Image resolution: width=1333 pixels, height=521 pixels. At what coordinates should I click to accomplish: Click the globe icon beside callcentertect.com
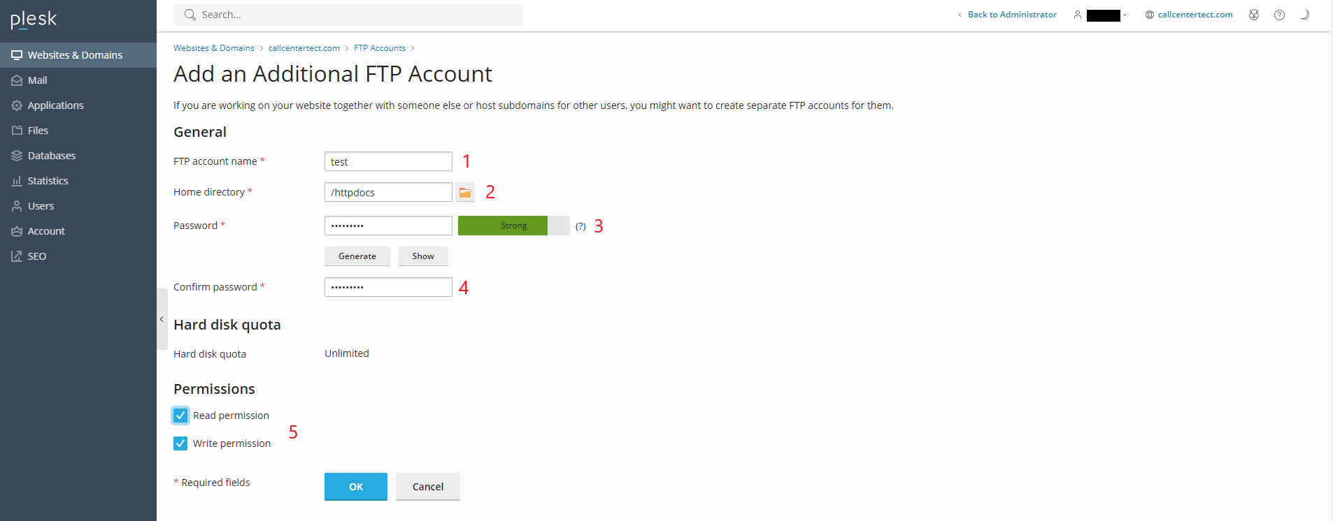[x=1149, y=15]
